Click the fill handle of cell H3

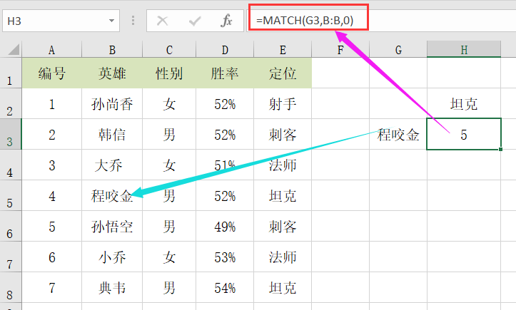[x=500, y=149]
